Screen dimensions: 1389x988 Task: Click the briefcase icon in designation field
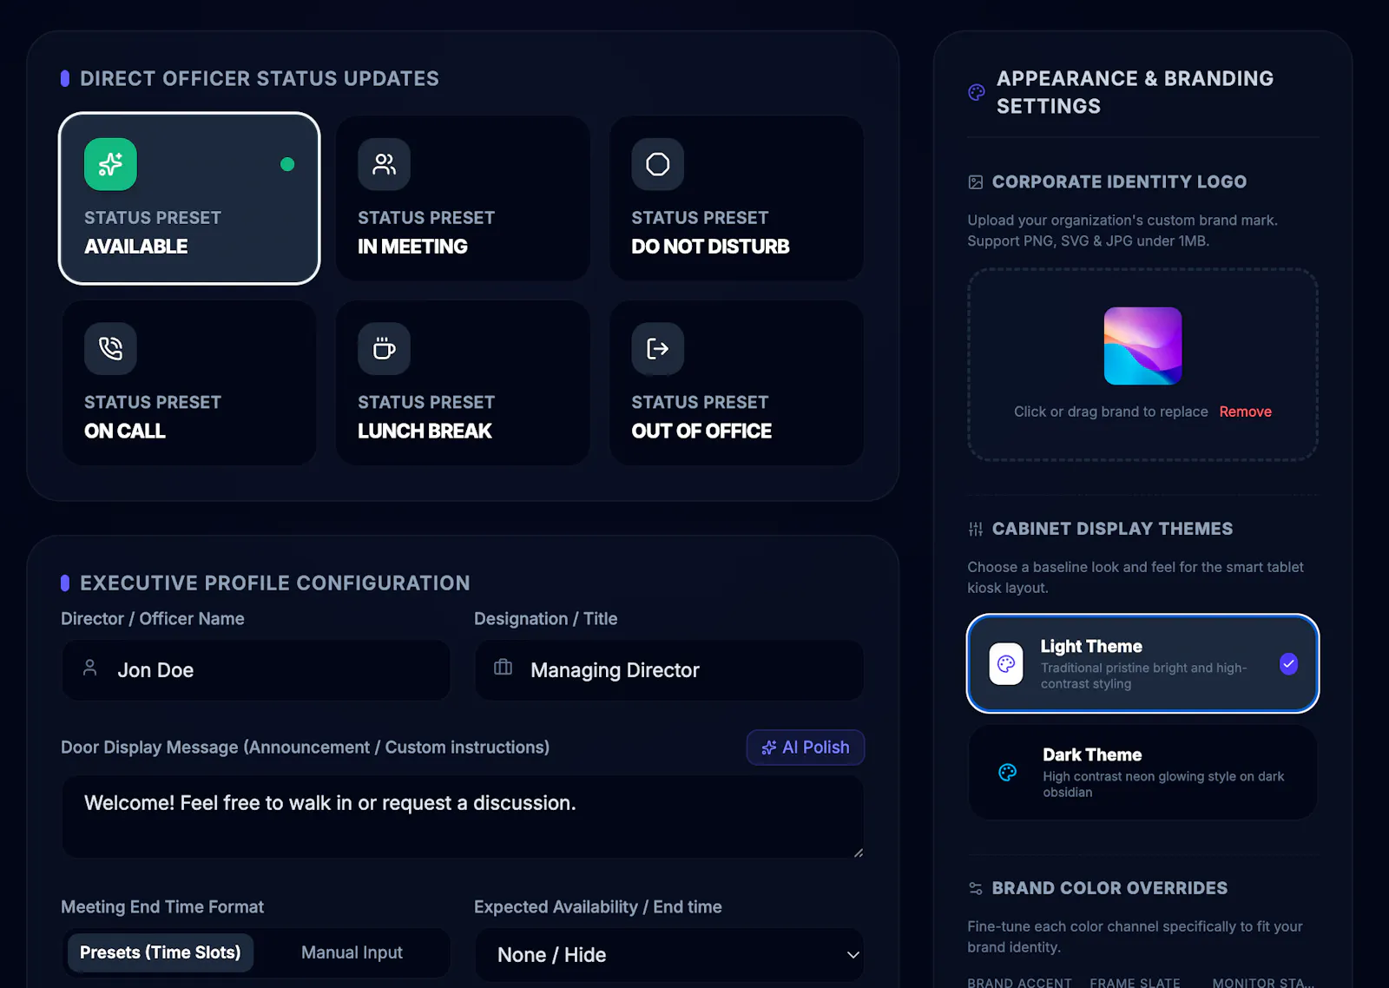click(x=503, y=668)
